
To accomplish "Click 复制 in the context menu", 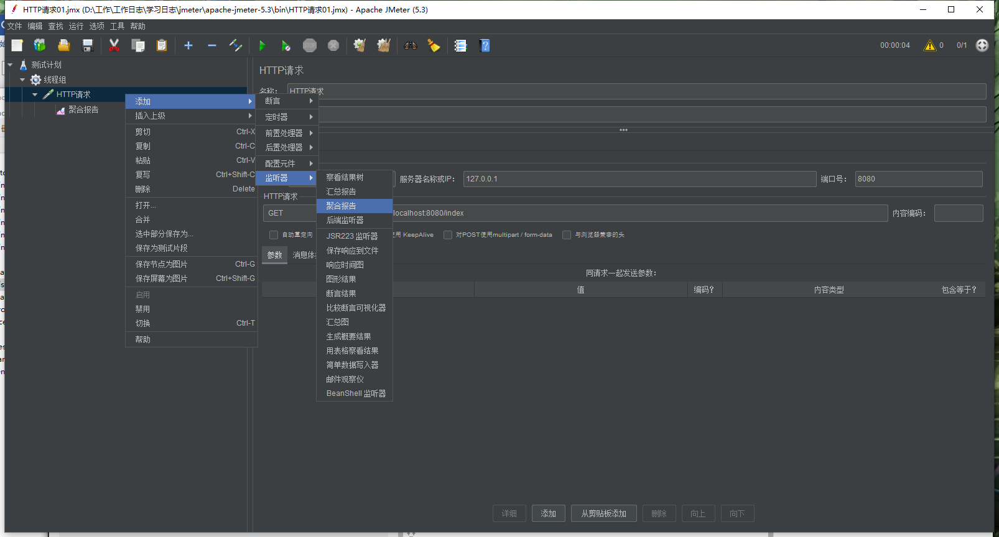I will tap(192, 146).
